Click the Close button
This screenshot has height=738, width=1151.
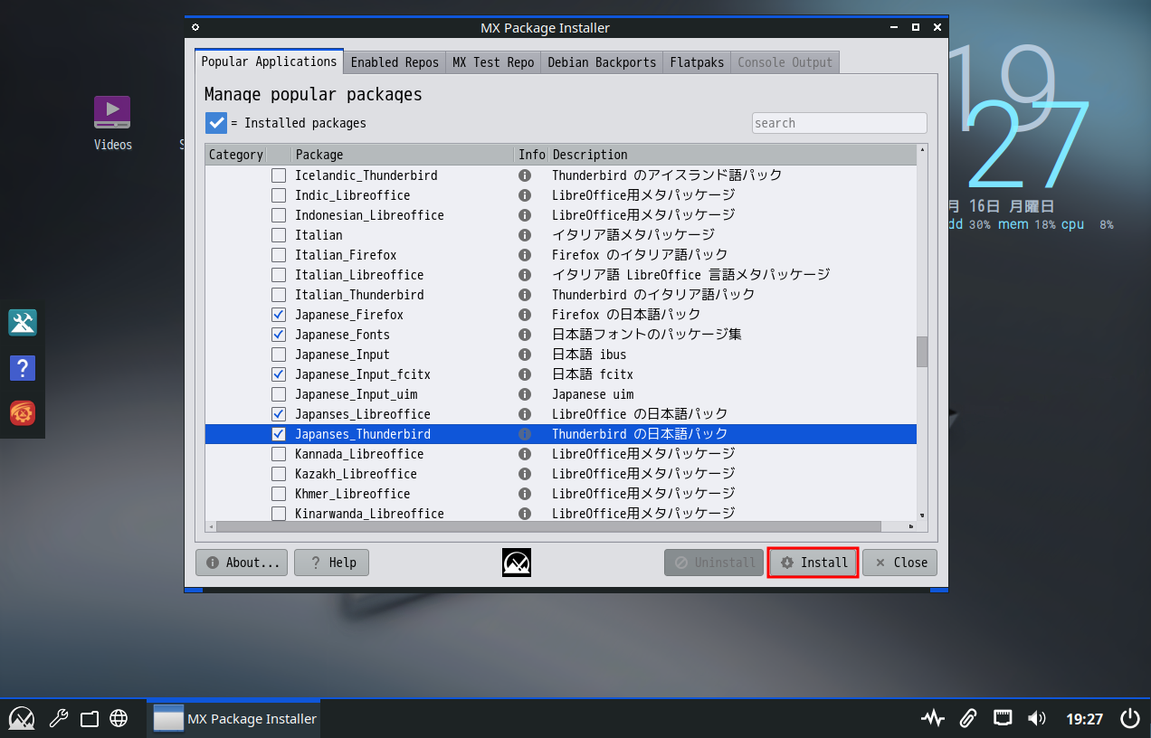899,563
